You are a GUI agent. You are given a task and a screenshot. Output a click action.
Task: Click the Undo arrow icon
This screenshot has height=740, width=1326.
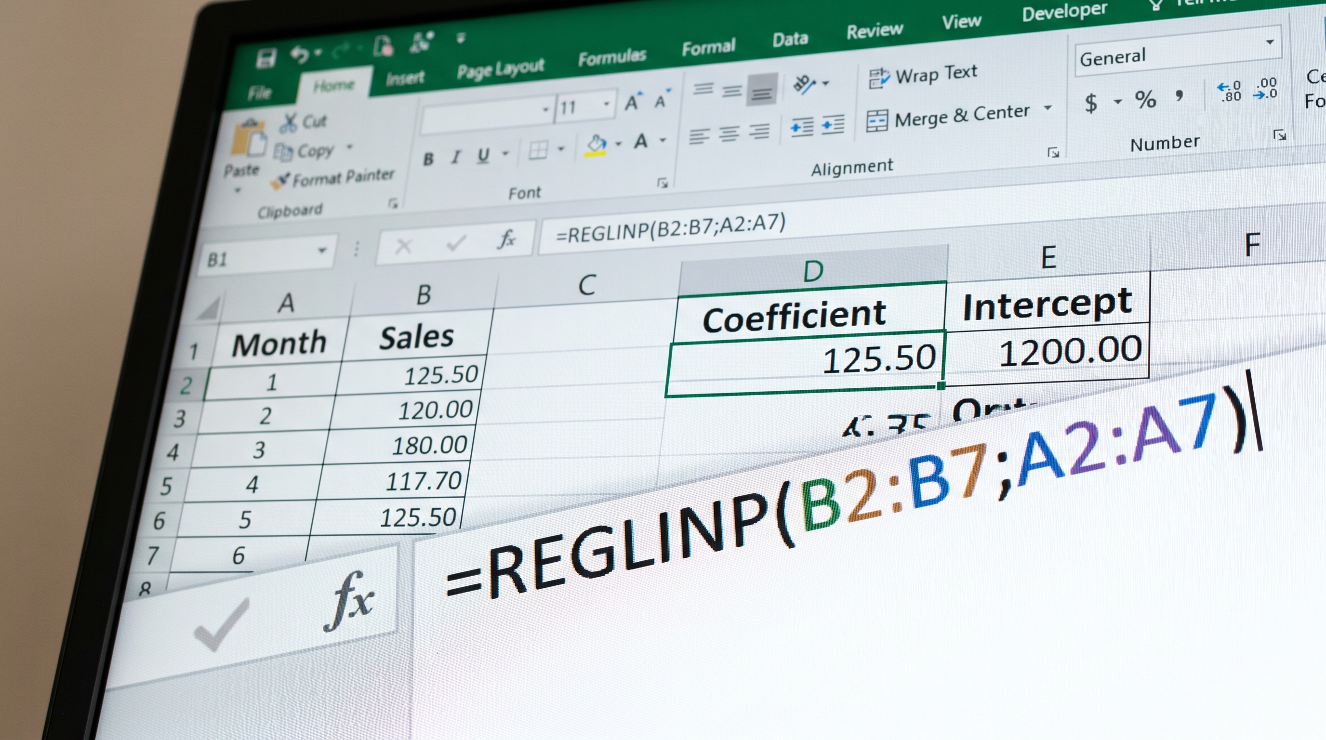coord(300,54)
